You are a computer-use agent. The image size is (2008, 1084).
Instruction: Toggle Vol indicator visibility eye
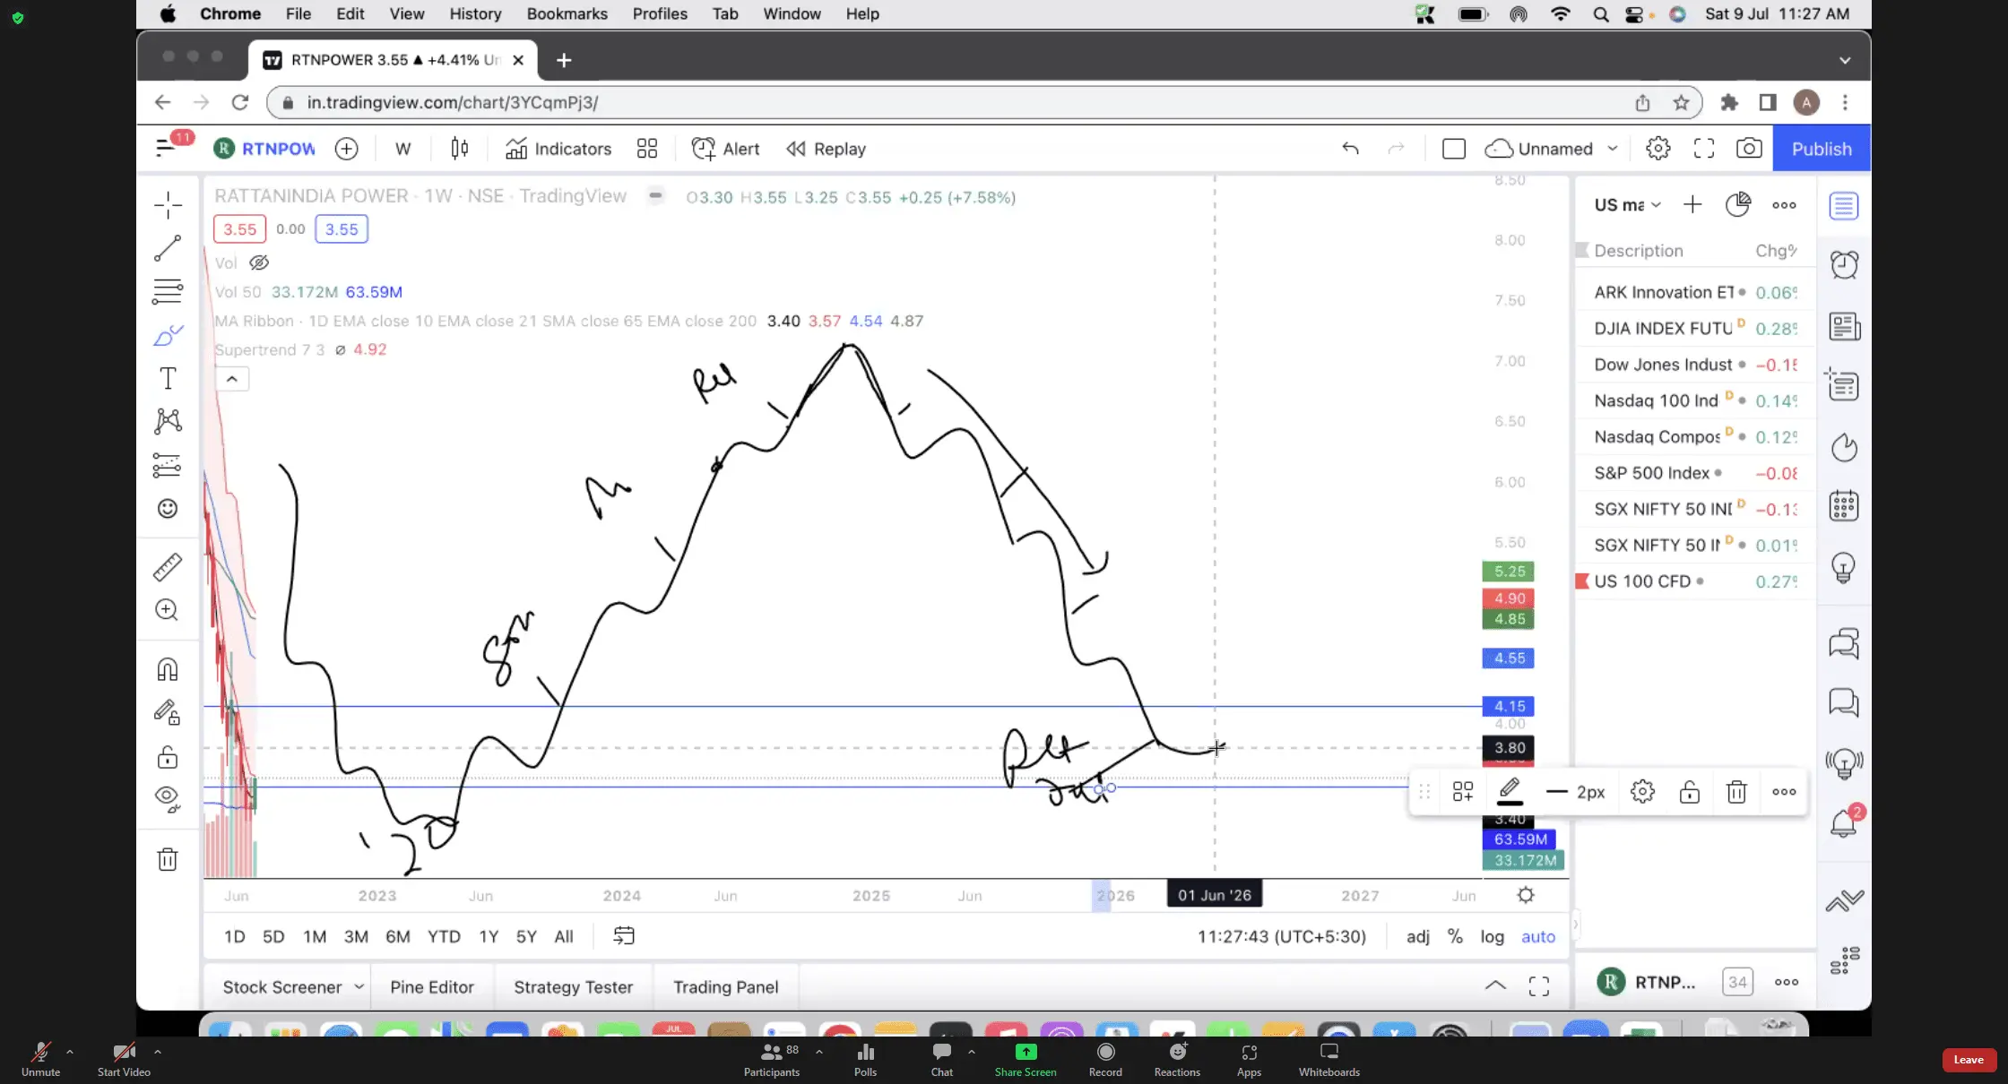click(259, 262)
